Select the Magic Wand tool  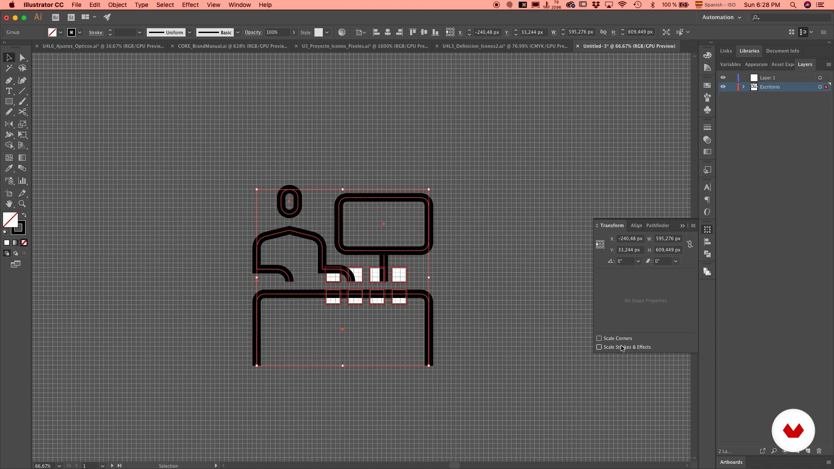(x=9, y=68)
